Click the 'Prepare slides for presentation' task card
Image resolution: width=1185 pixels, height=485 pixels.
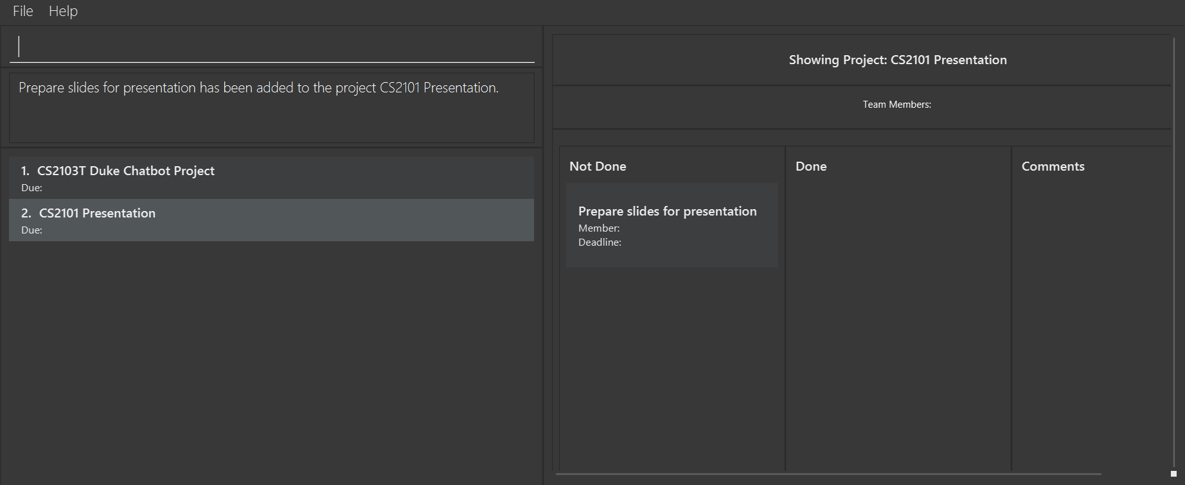click(x=672, y=225)
